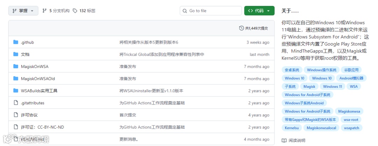378x146 pixels.
Task: Open the MagiskOnWSAOld folder
Action: (x=38, y=79)
